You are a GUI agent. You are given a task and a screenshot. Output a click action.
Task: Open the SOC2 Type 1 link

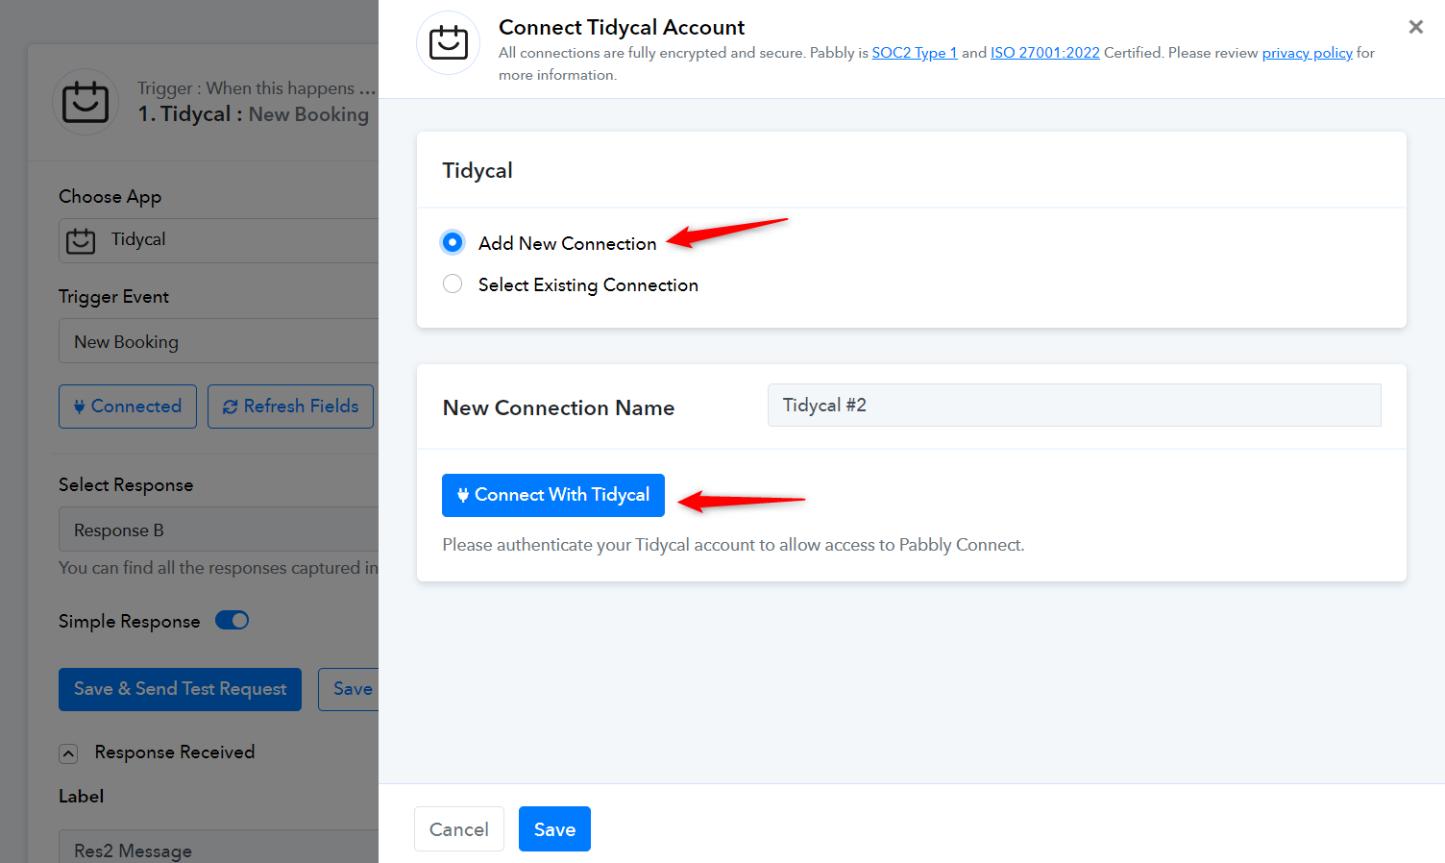pyautogui.click(x=915, y=53)
